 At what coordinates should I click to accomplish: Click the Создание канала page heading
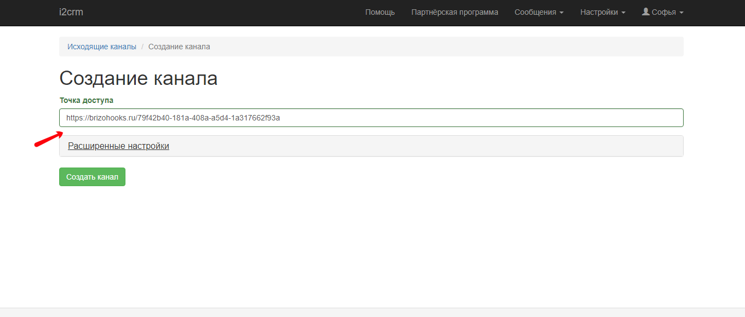click(139, 78)
